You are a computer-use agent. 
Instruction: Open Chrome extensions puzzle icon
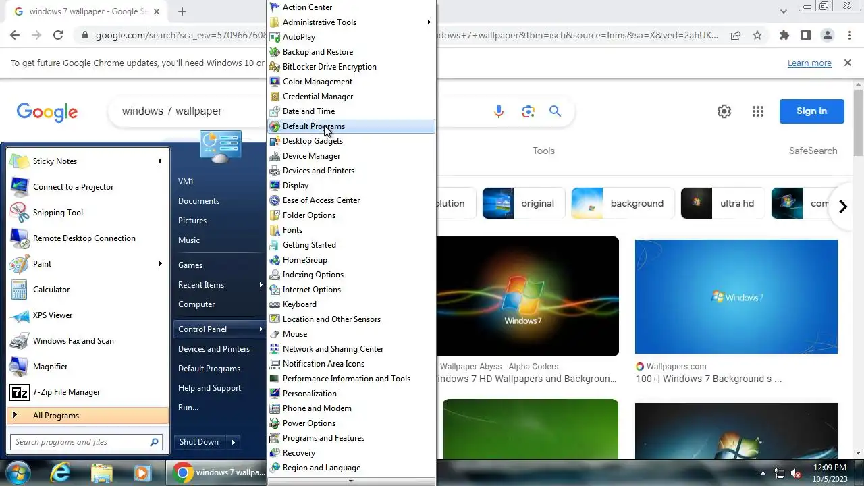coord(784,36)
